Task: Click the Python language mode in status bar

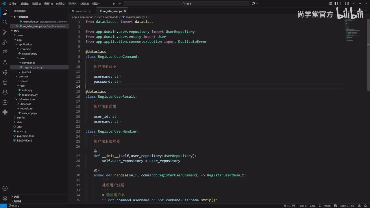Action: 327,206
